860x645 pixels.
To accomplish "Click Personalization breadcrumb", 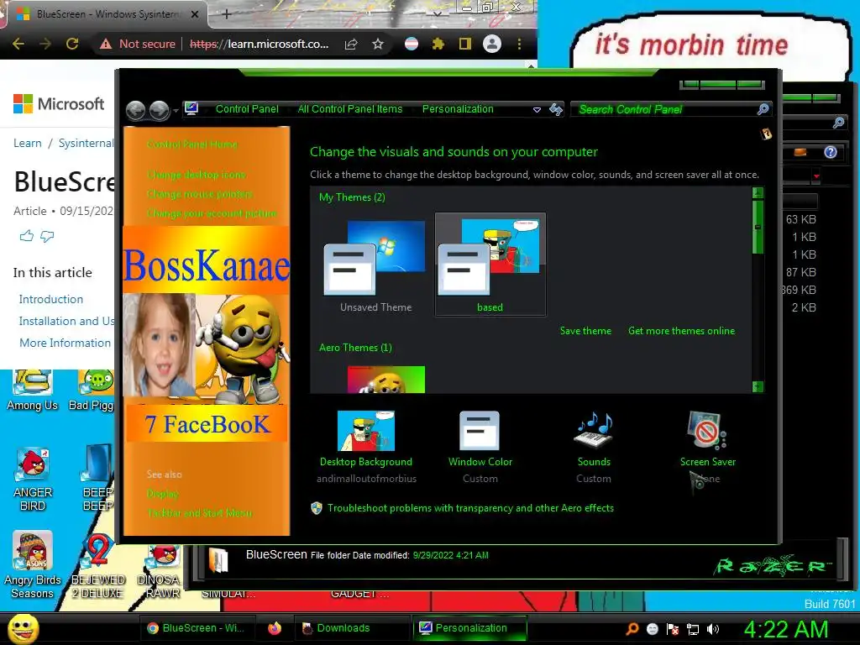I will tap(458, 109).
